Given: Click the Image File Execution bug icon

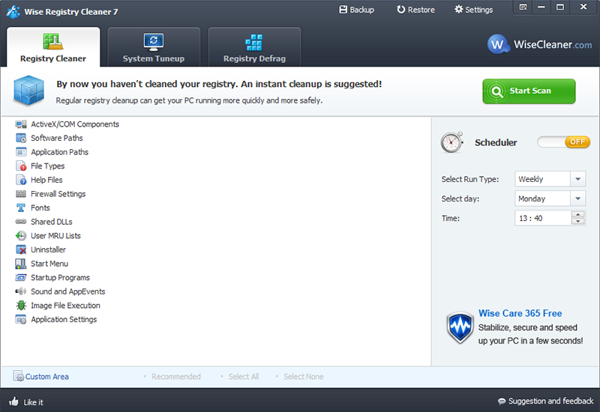Looking at the screenshot, I should point(21,306).
